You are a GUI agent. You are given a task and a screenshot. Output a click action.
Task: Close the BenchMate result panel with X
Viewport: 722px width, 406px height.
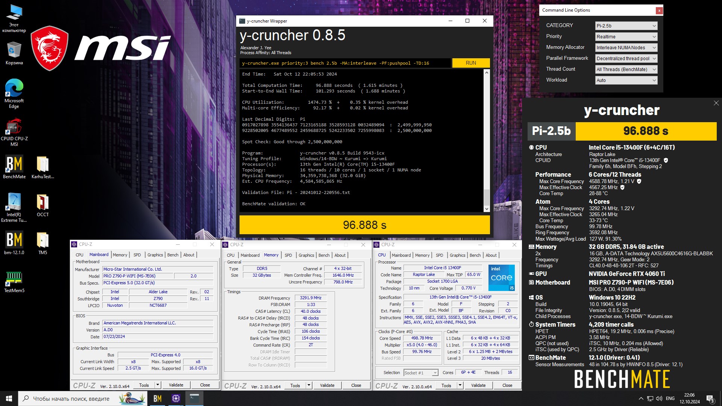point(716,103)
